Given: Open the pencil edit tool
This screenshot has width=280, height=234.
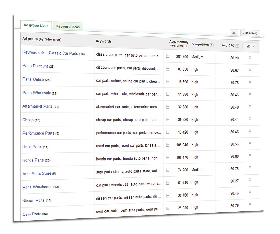Looking at the screenshot, I should click(x=248, y=46).
